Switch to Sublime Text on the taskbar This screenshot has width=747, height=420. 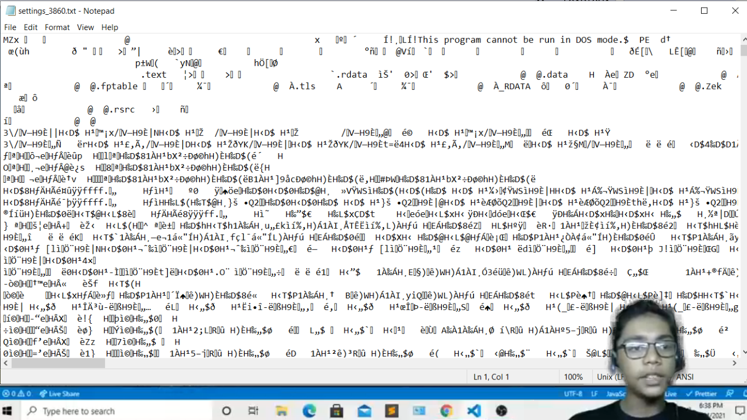392,411
